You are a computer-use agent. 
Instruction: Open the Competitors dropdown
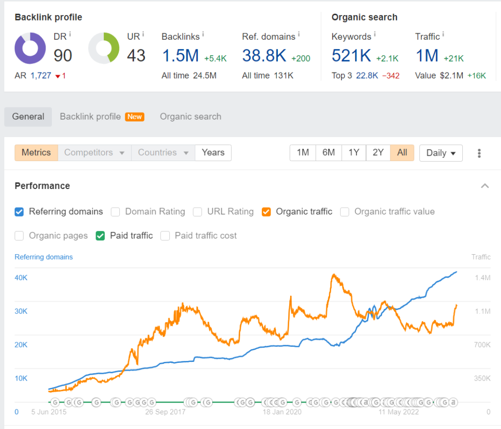point(94,152)
